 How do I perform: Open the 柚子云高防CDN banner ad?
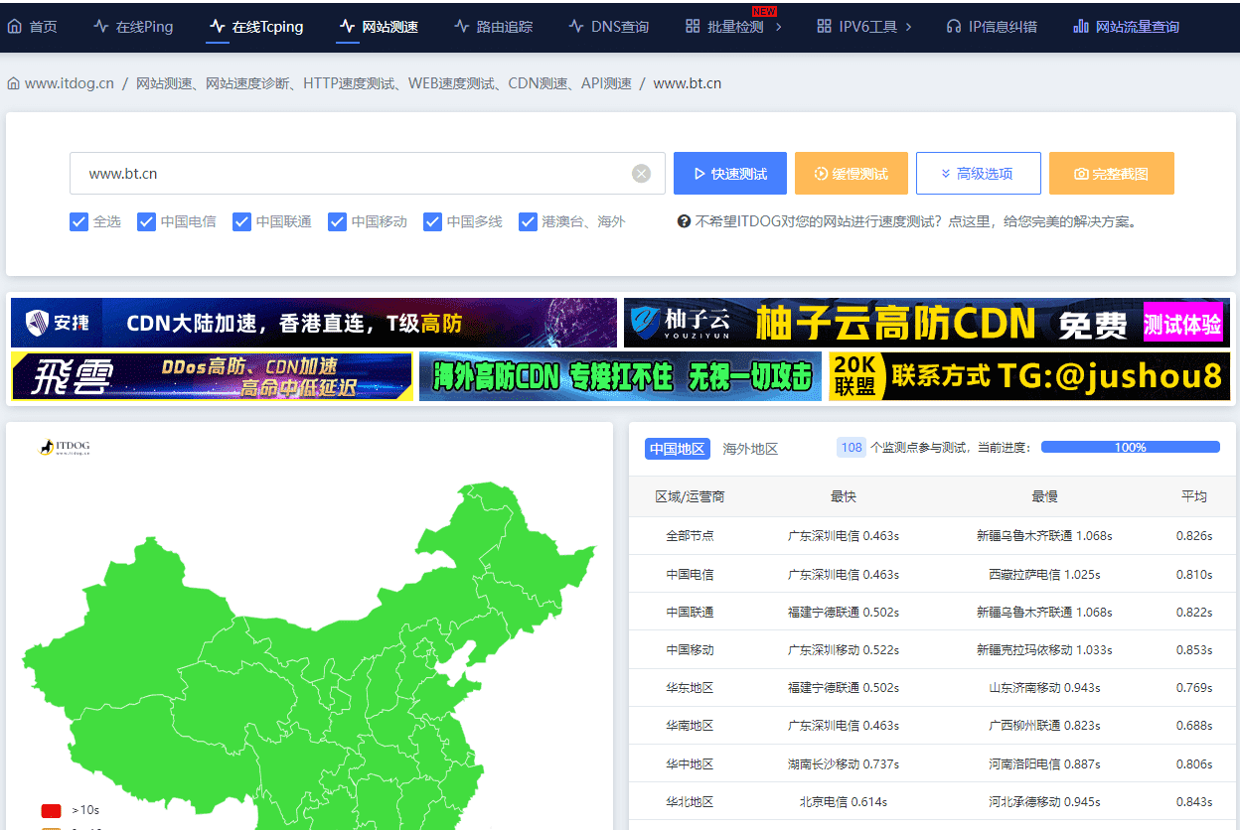pos(927,323)
